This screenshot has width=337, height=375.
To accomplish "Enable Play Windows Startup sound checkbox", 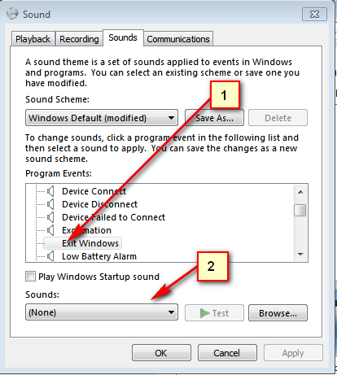I will [30, 277].
